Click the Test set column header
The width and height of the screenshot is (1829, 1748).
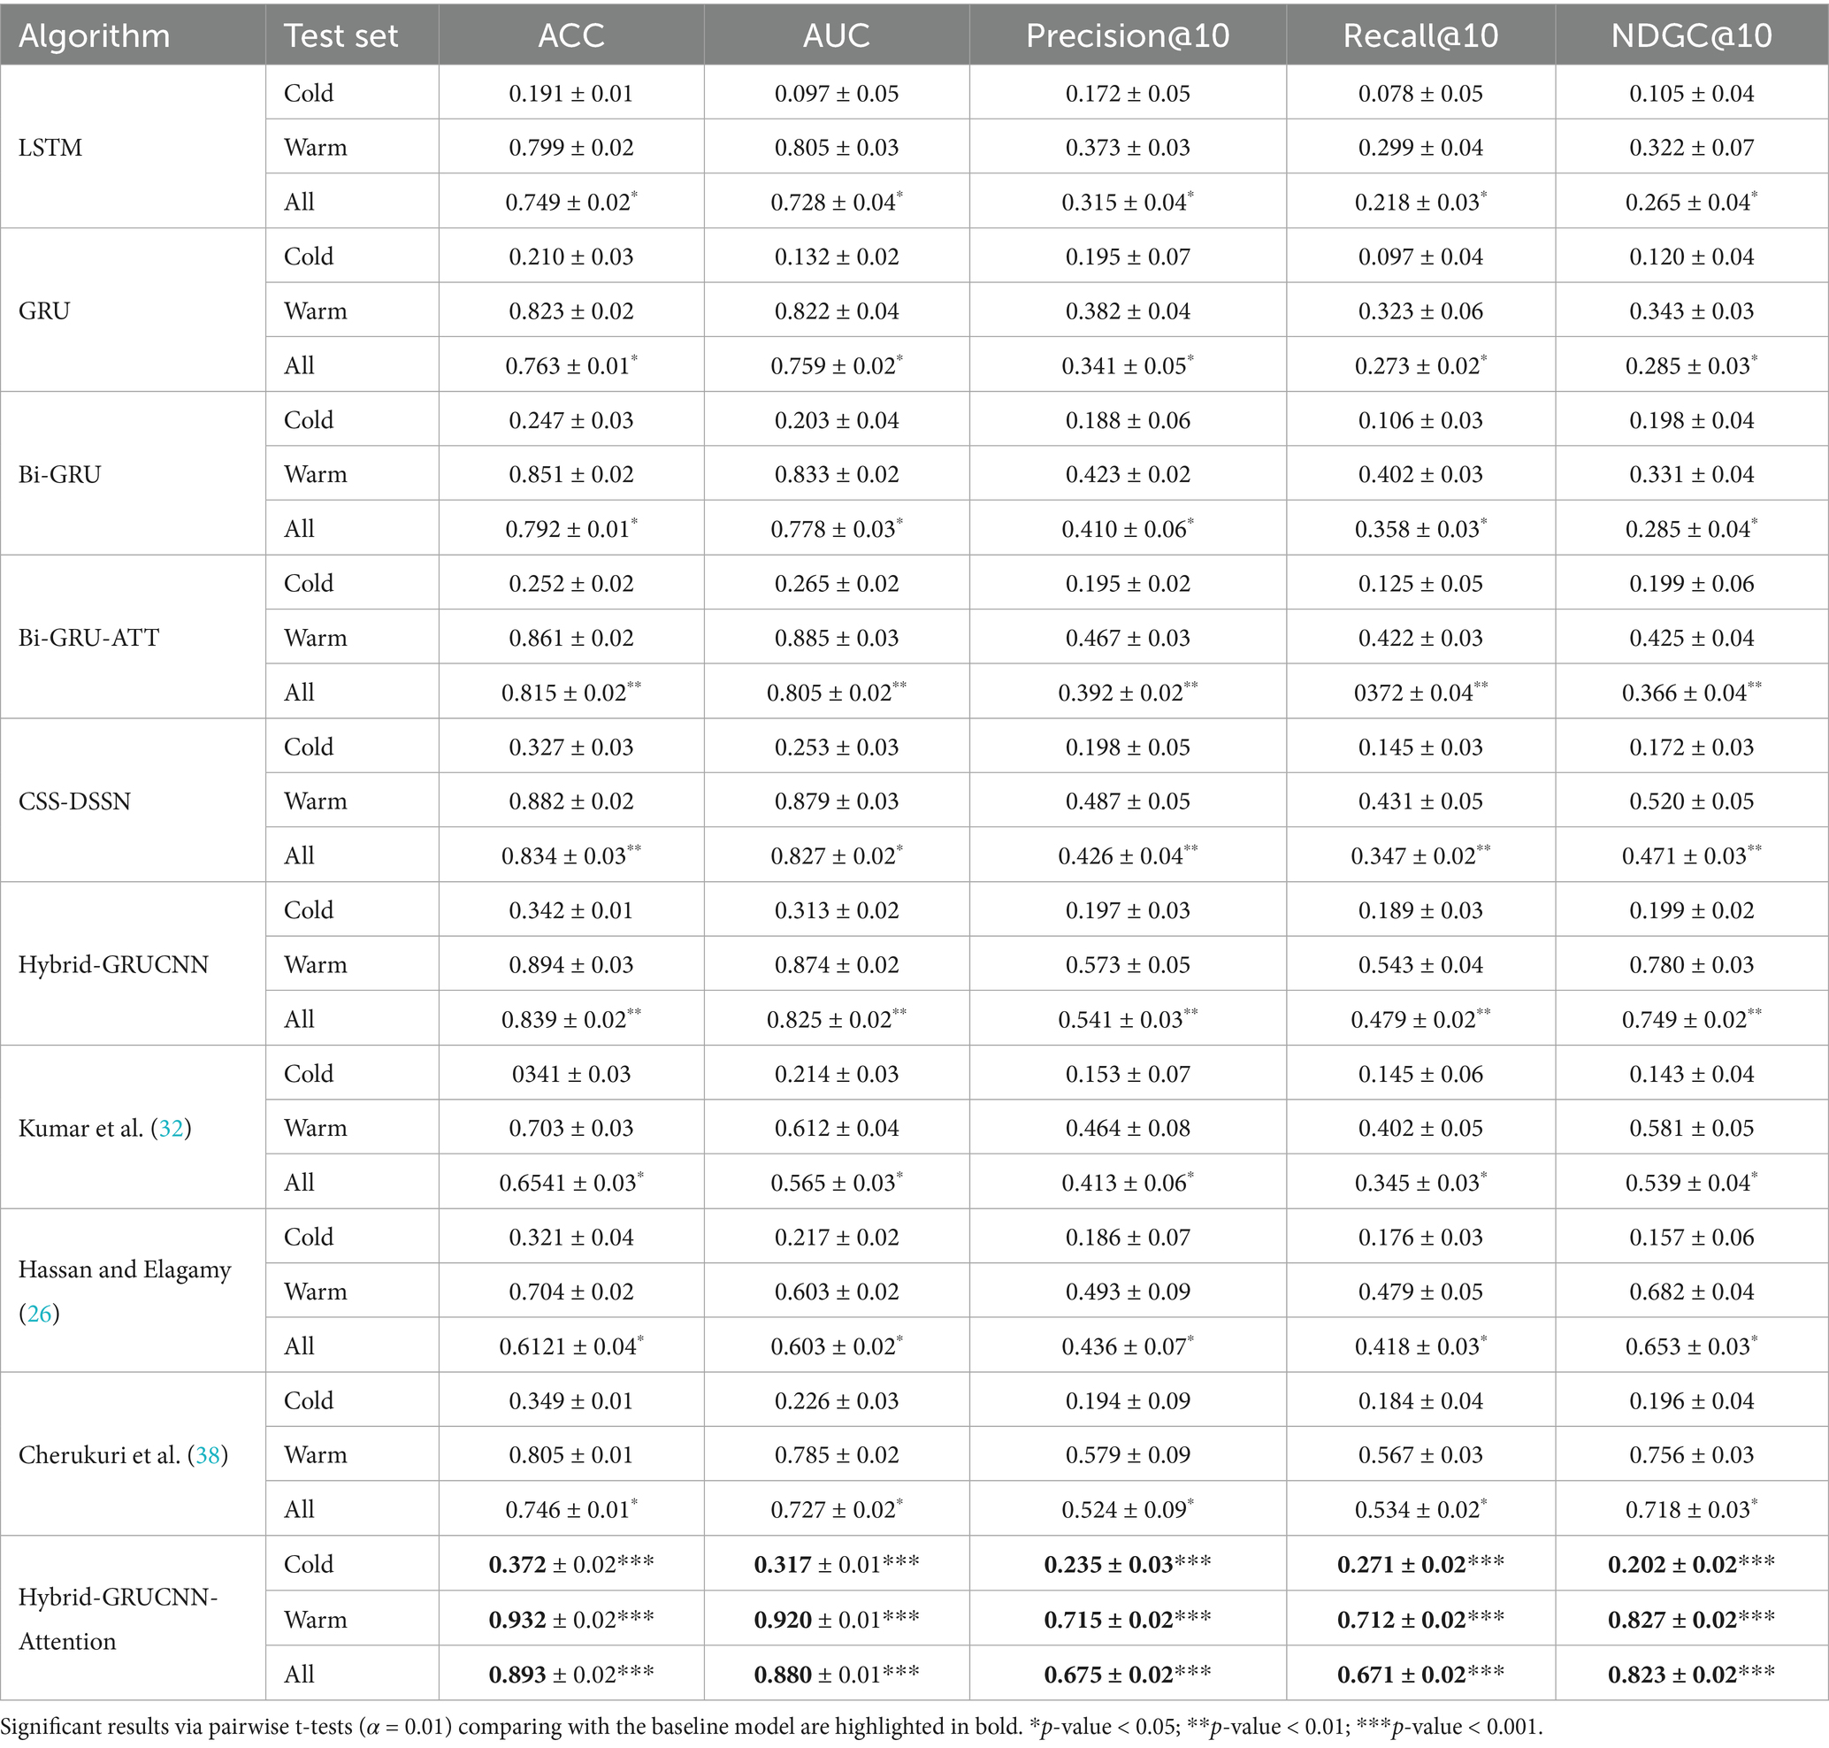pos(341,35)
